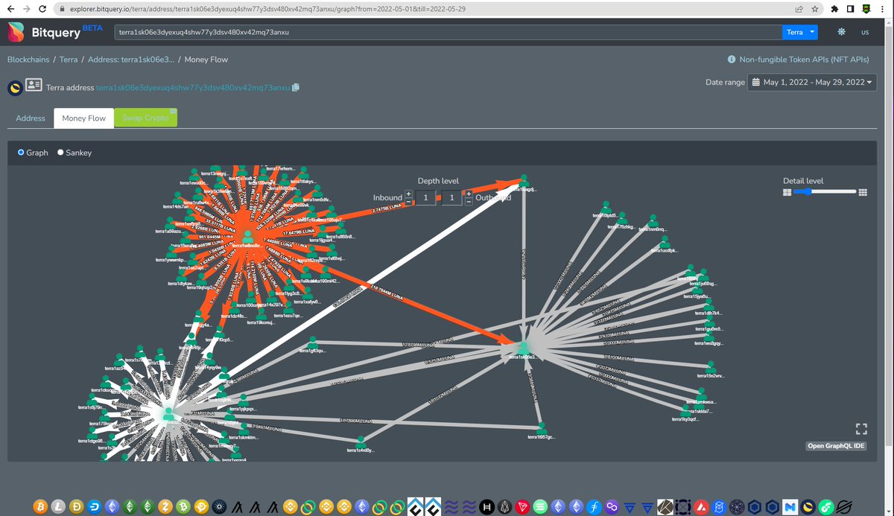
Task: Switch to the Money Flow tab
Action: (x=84, y=118)
